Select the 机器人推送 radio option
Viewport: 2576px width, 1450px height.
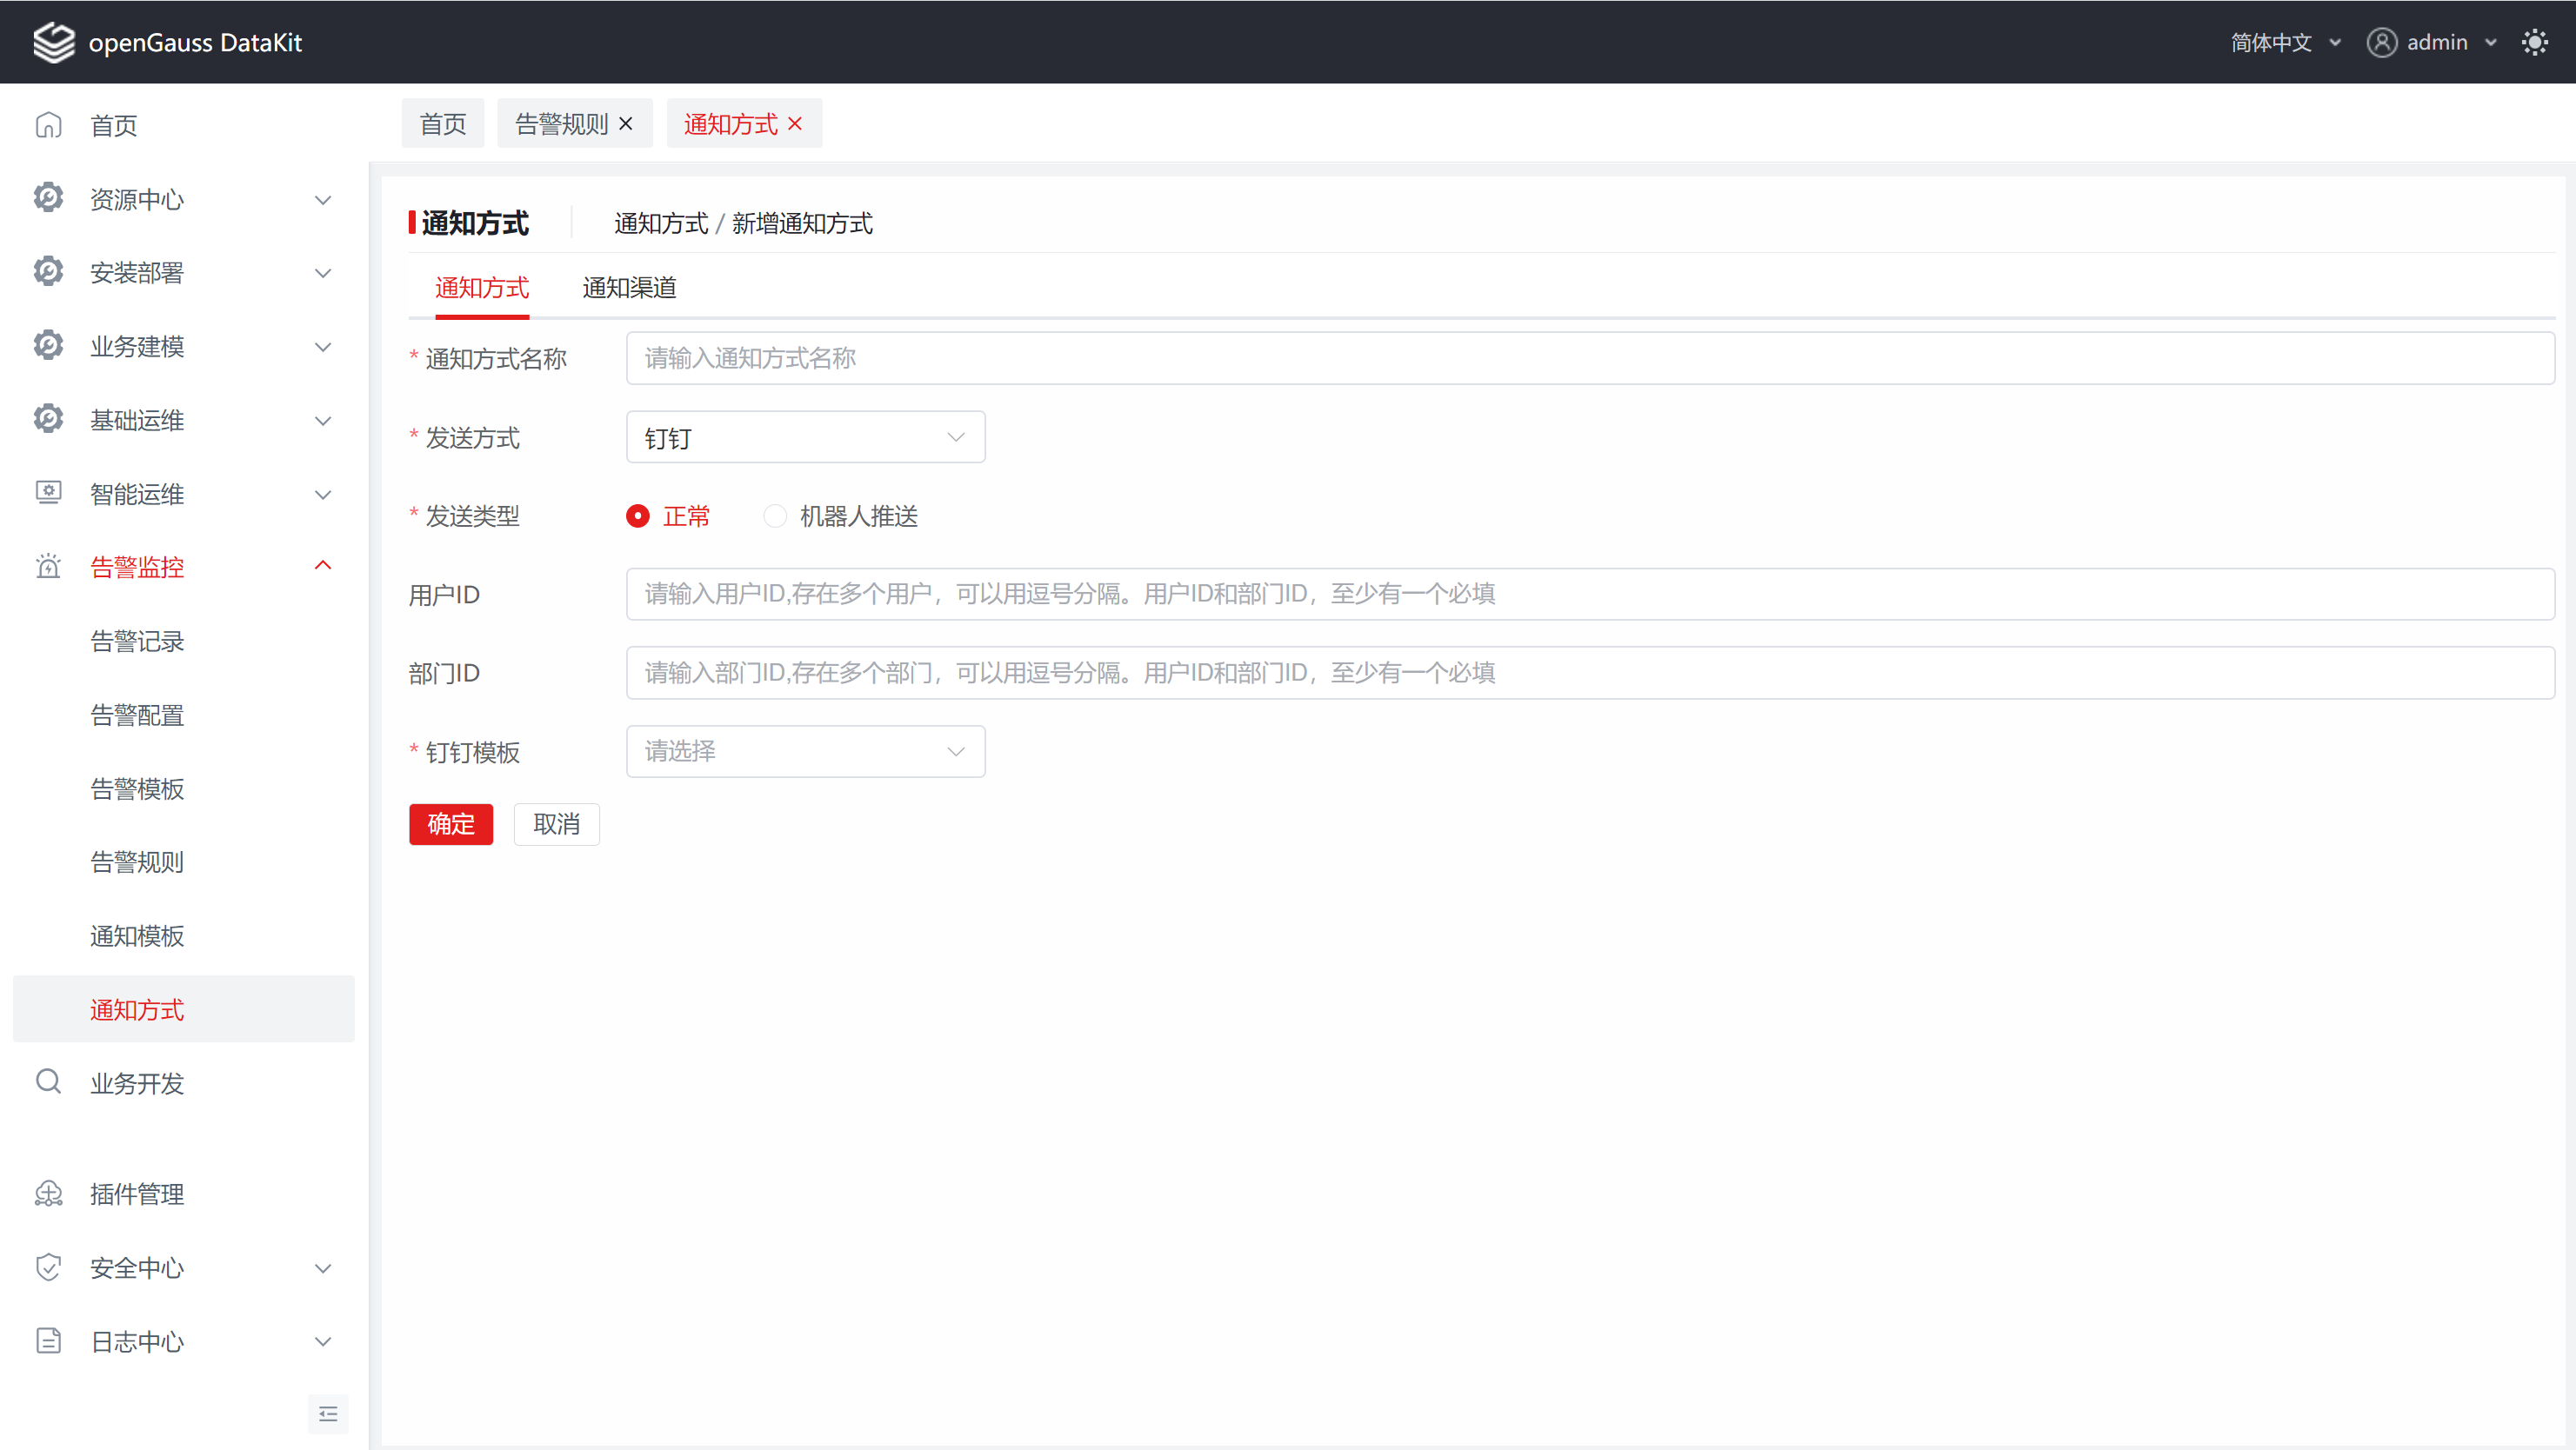click(x=775, y=515)
